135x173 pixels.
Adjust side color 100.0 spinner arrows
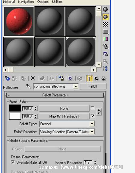36,116
